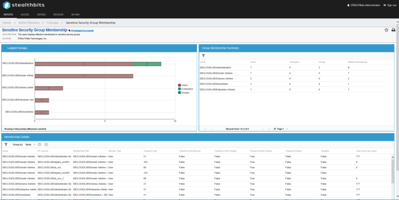
Task: Click circle icon immediately right of Group by dropdown
Action: point(39,144)
